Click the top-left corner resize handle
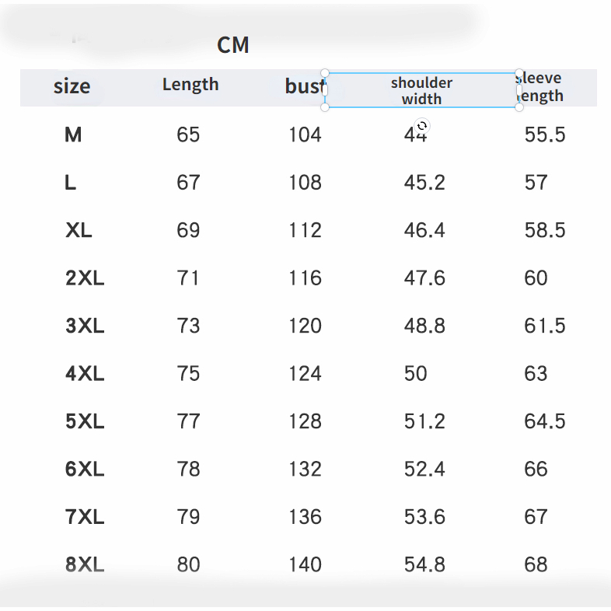 coord(325,73)
